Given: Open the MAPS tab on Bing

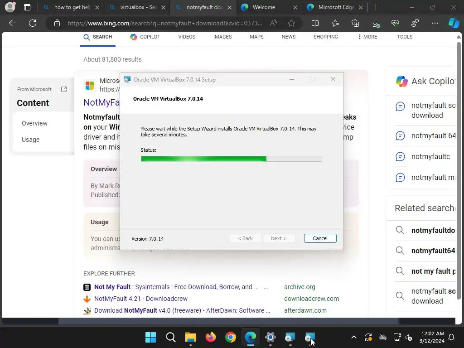Looking at the screenshot, I should [256, 37].
